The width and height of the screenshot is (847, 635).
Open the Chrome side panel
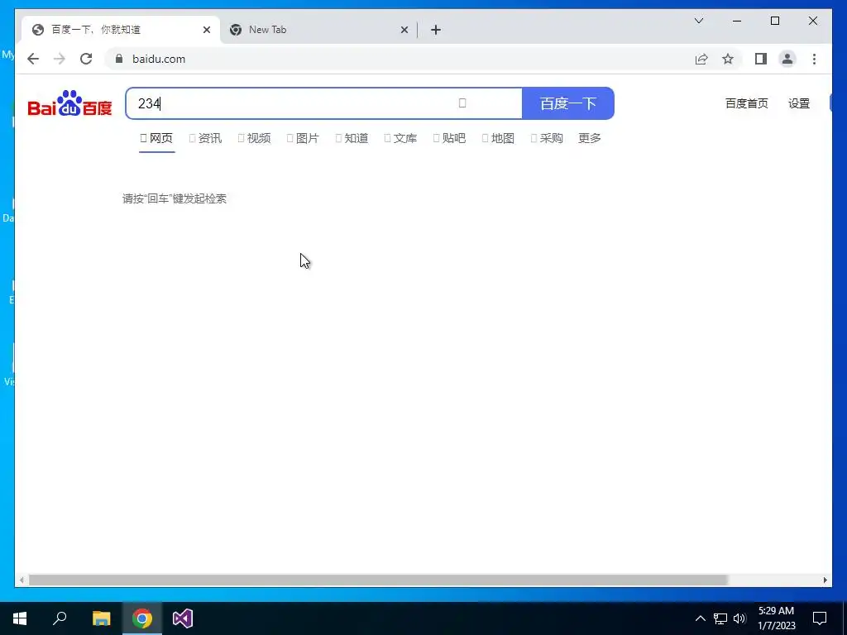coord(761,59)
